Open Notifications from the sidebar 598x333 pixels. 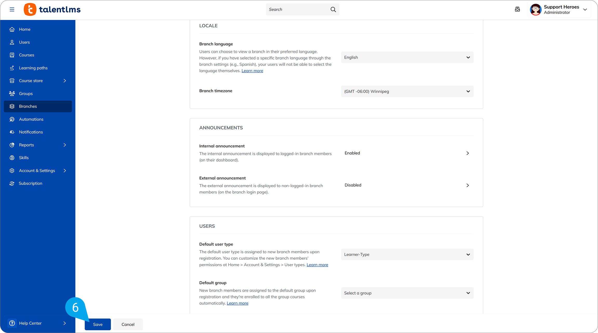(31, 132)
